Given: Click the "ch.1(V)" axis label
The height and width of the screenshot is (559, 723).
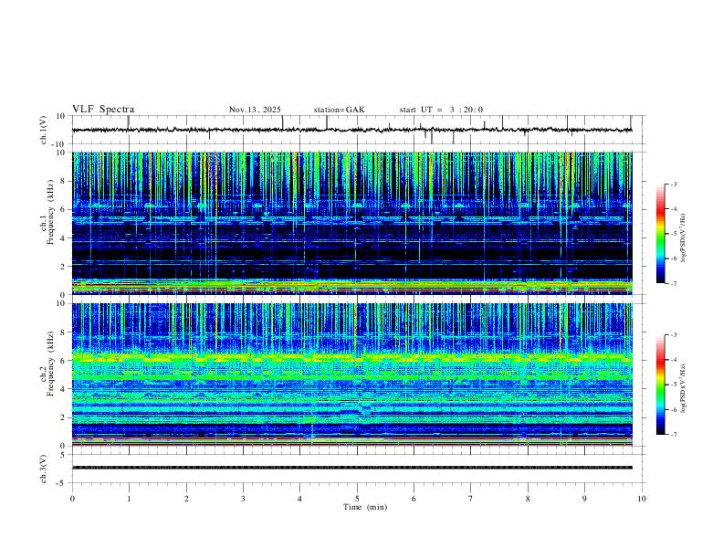Looking at the screenshot, I should pyautogui.click(x=44, y=130).
